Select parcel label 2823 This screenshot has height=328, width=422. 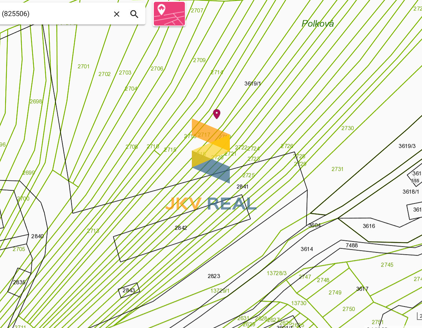click(214, 276)
